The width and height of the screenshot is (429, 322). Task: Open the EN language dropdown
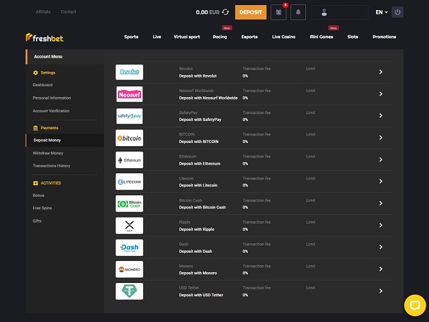(381, 12)
